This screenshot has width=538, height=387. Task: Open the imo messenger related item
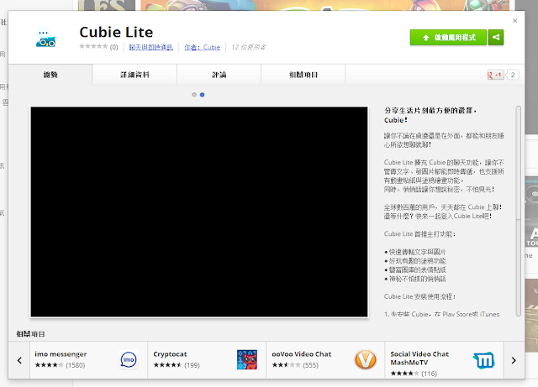tap(88, 360)
